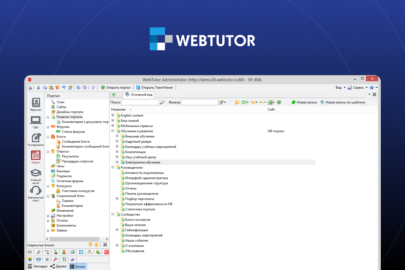Expand the English content node
This screenshot has width=405, height=270.
coord(113,115)
